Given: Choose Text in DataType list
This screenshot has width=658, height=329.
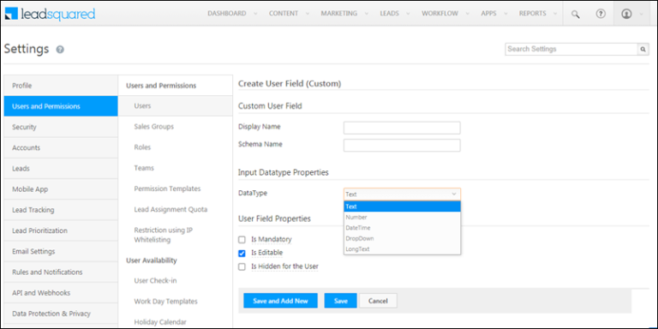Looking at the screenshot, I should pos(402,206).
